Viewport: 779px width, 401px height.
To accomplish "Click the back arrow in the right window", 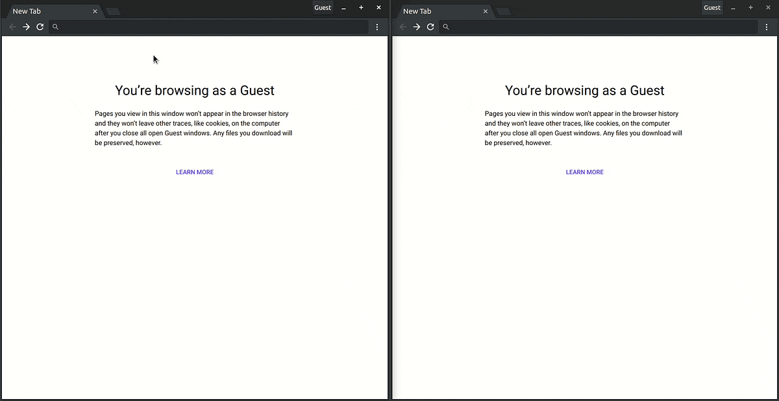I will [x=402, y=27].
